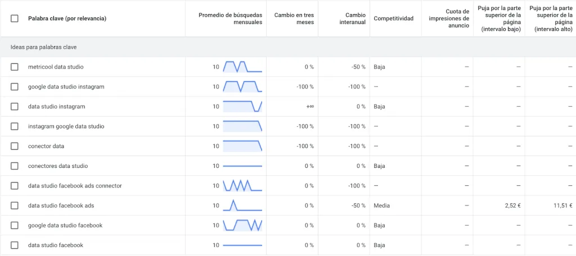
Task: Click the trend chart for 'google data studio facebook'
Action: 242,225
